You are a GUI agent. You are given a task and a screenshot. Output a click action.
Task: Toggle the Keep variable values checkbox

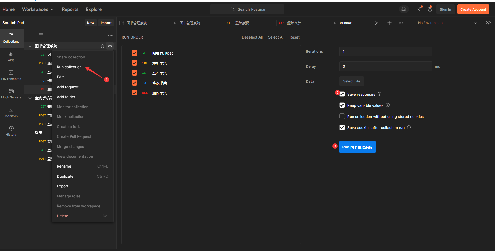pyautogui.click(x=342, y=105)
